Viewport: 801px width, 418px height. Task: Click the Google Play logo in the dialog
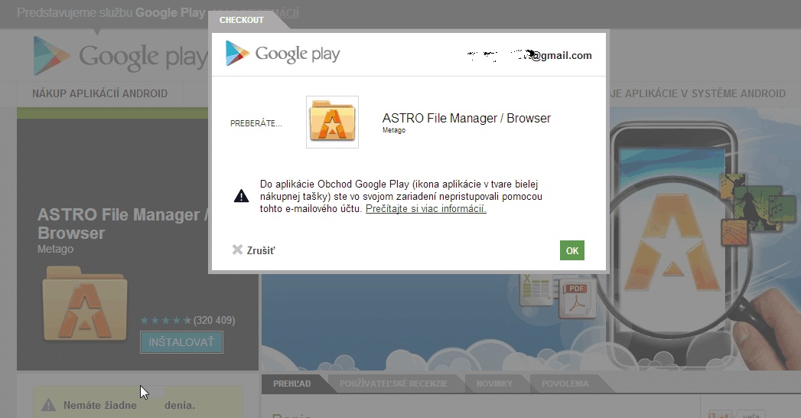tap(282, 53)
